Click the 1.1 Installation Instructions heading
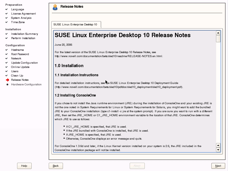 (x=76, y=75)
